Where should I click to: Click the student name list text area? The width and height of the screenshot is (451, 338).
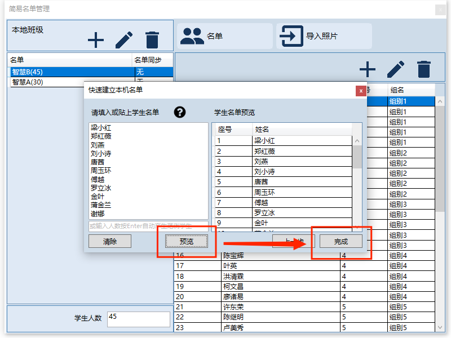(x=148, y=169)
